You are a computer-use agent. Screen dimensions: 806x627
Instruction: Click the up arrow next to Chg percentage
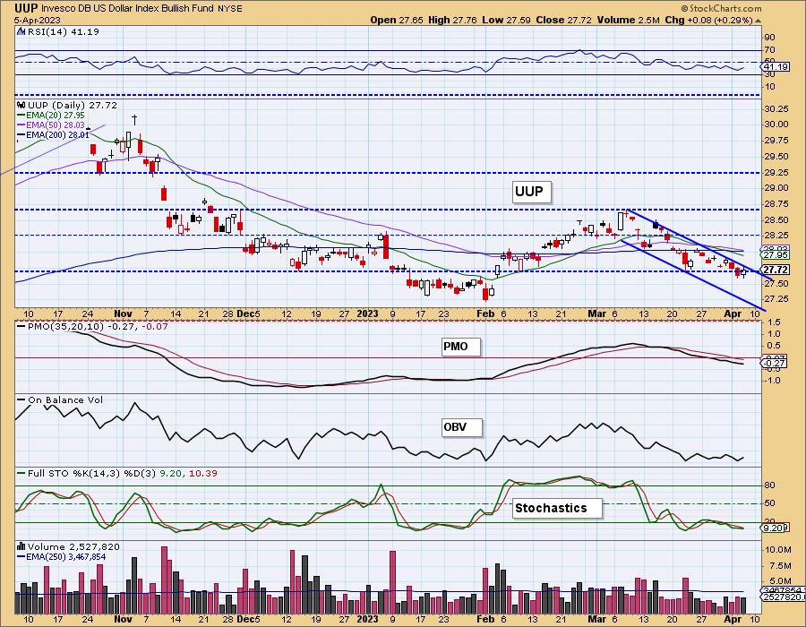pos(758,21)
